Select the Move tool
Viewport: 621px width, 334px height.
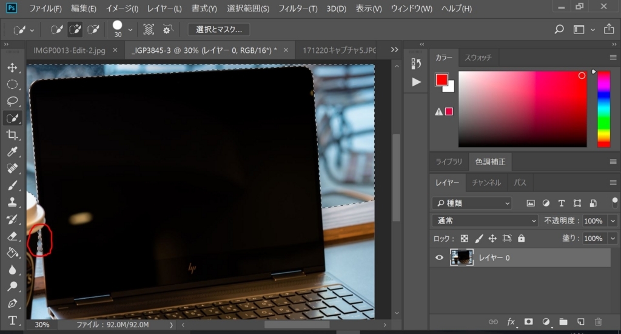click(x=12, y=67)
